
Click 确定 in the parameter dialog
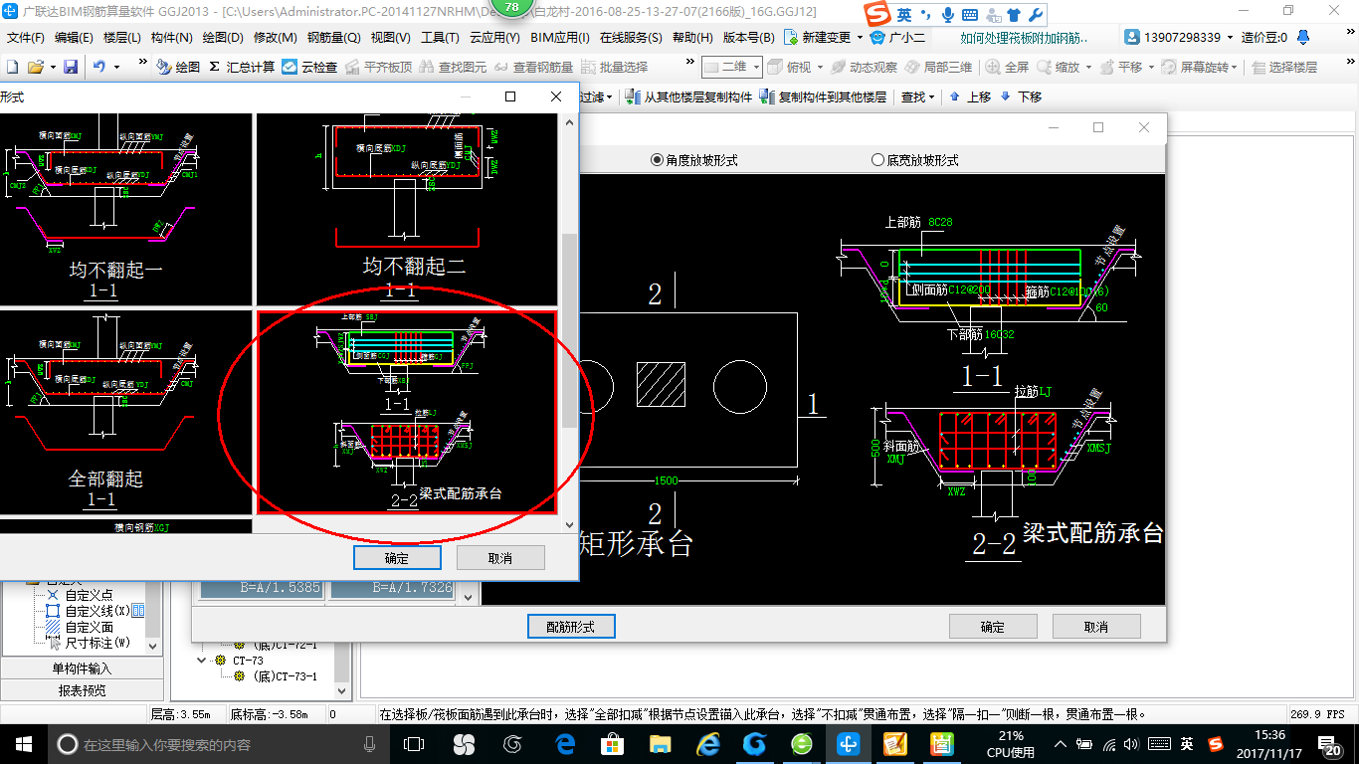click(993, 627)
